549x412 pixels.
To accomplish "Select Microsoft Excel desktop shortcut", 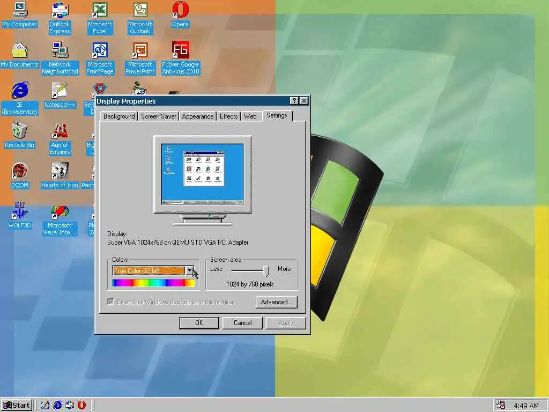I will [x=100, y=18].
